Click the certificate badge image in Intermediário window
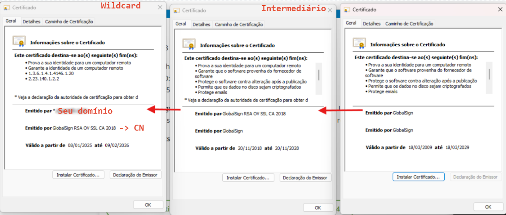 pos(189,44)
